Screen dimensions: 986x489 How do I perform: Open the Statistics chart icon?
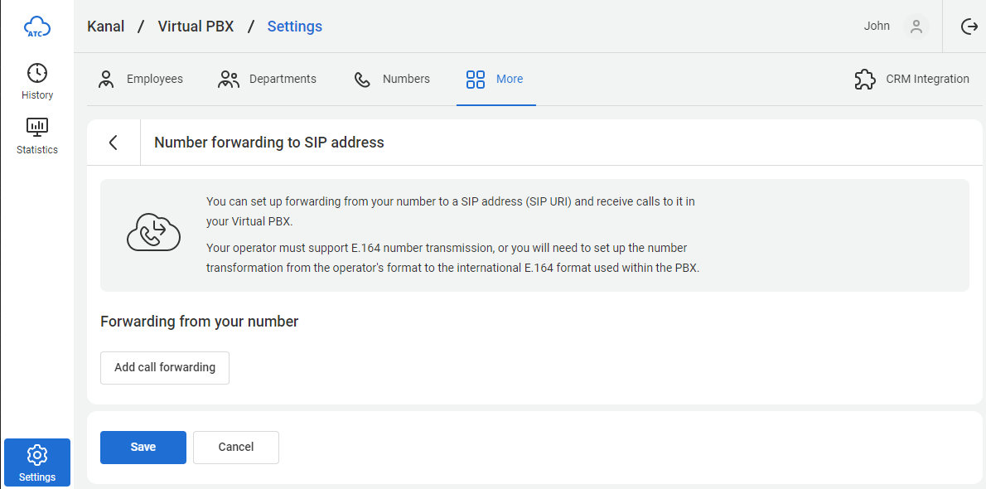coord(37,127)
